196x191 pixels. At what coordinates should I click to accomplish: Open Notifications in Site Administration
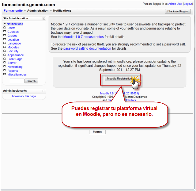[15, 24]
